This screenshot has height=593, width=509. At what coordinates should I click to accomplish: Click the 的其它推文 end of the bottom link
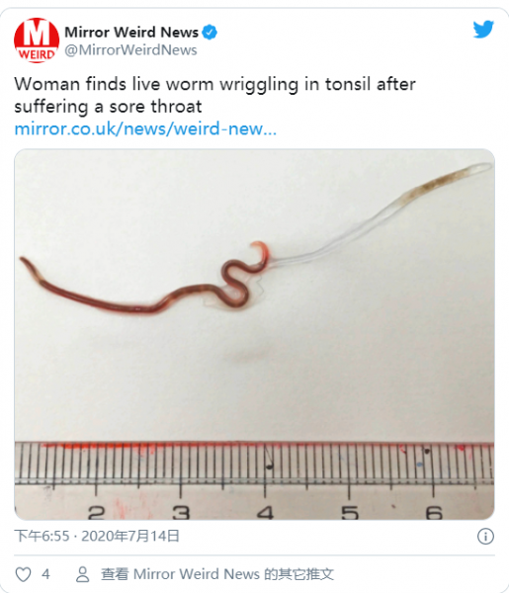tap(298, 574)
